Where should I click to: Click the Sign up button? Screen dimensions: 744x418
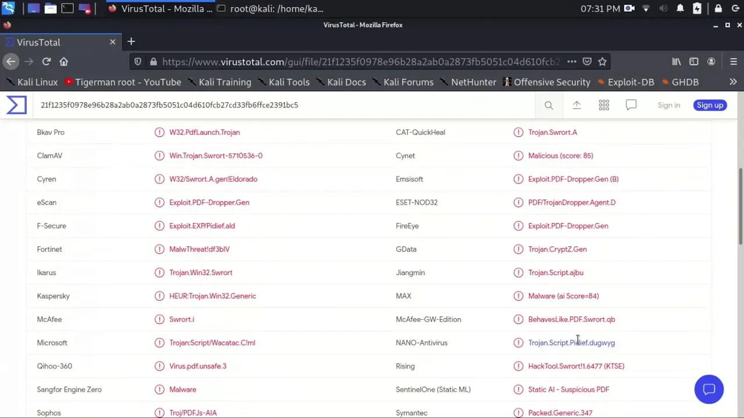tap(710, 105)
